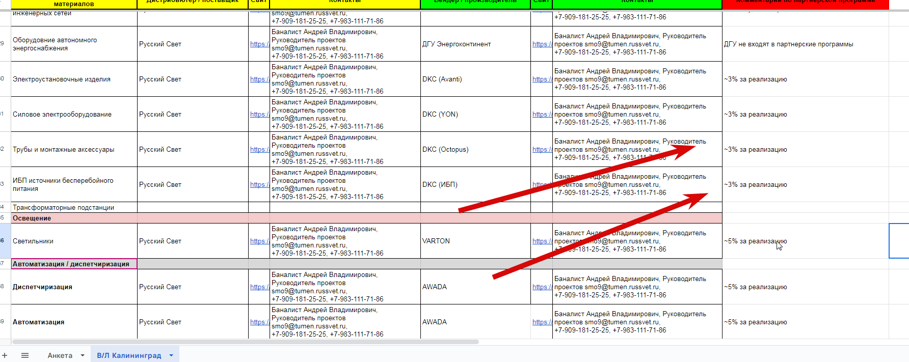This screenshot has width=909, height=362.
Task: Open vendor site link next to ДГУ Энергоконтинент
Action: click(x=542, y=44)
